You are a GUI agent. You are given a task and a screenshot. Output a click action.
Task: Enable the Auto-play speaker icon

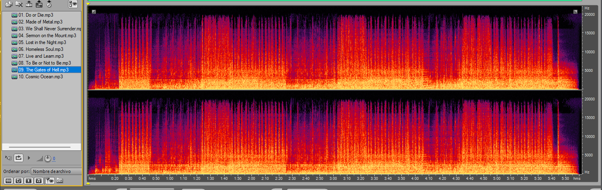point(8,158)
